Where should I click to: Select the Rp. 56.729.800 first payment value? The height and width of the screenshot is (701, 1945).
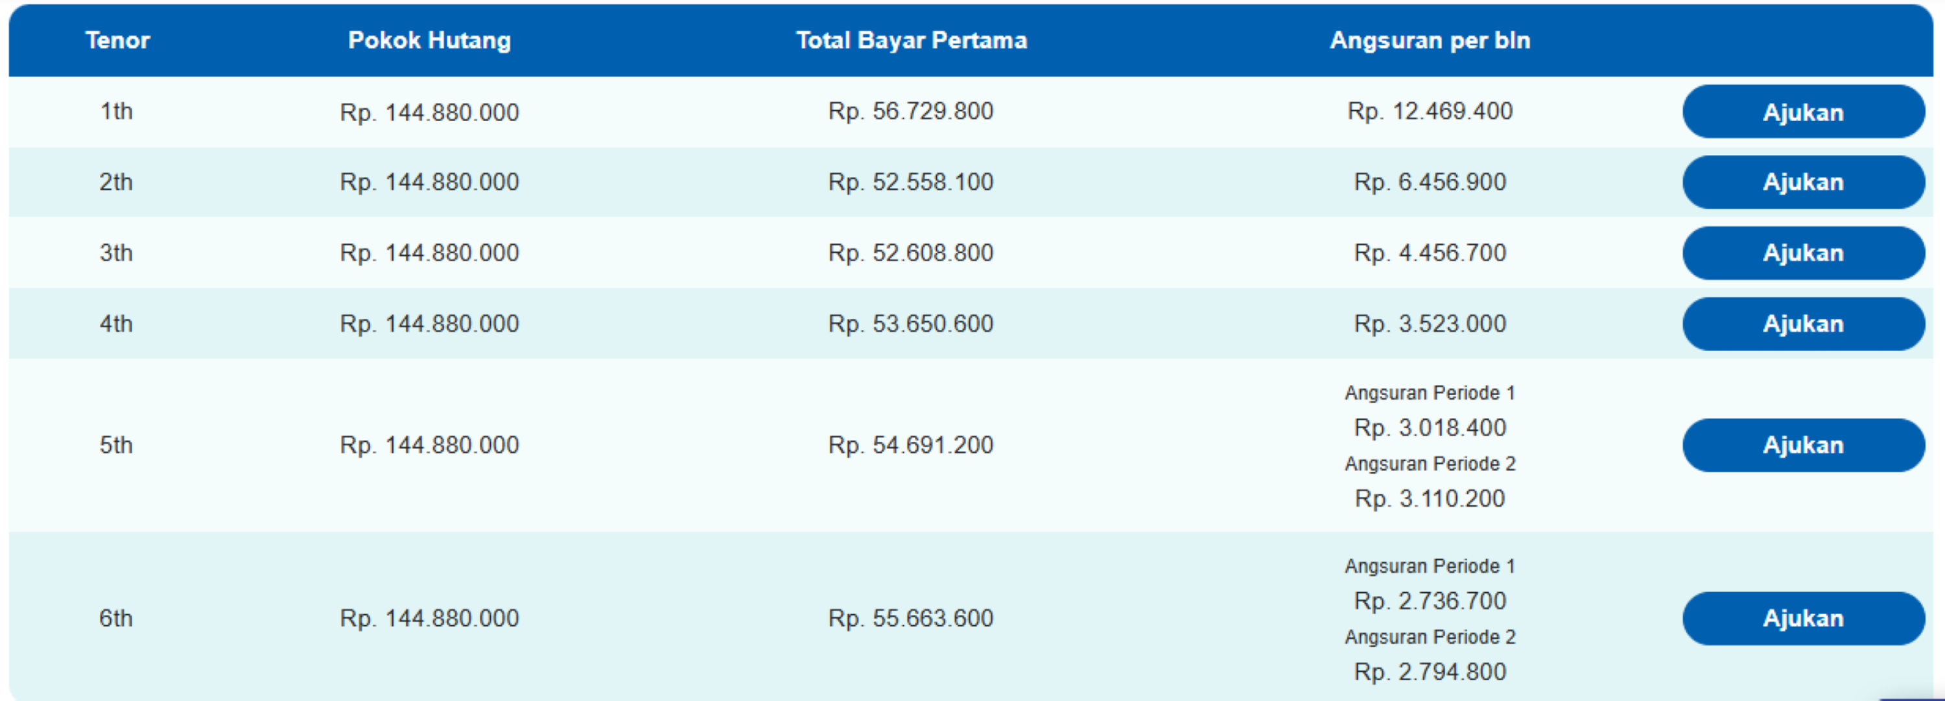[x=911, y=111]
